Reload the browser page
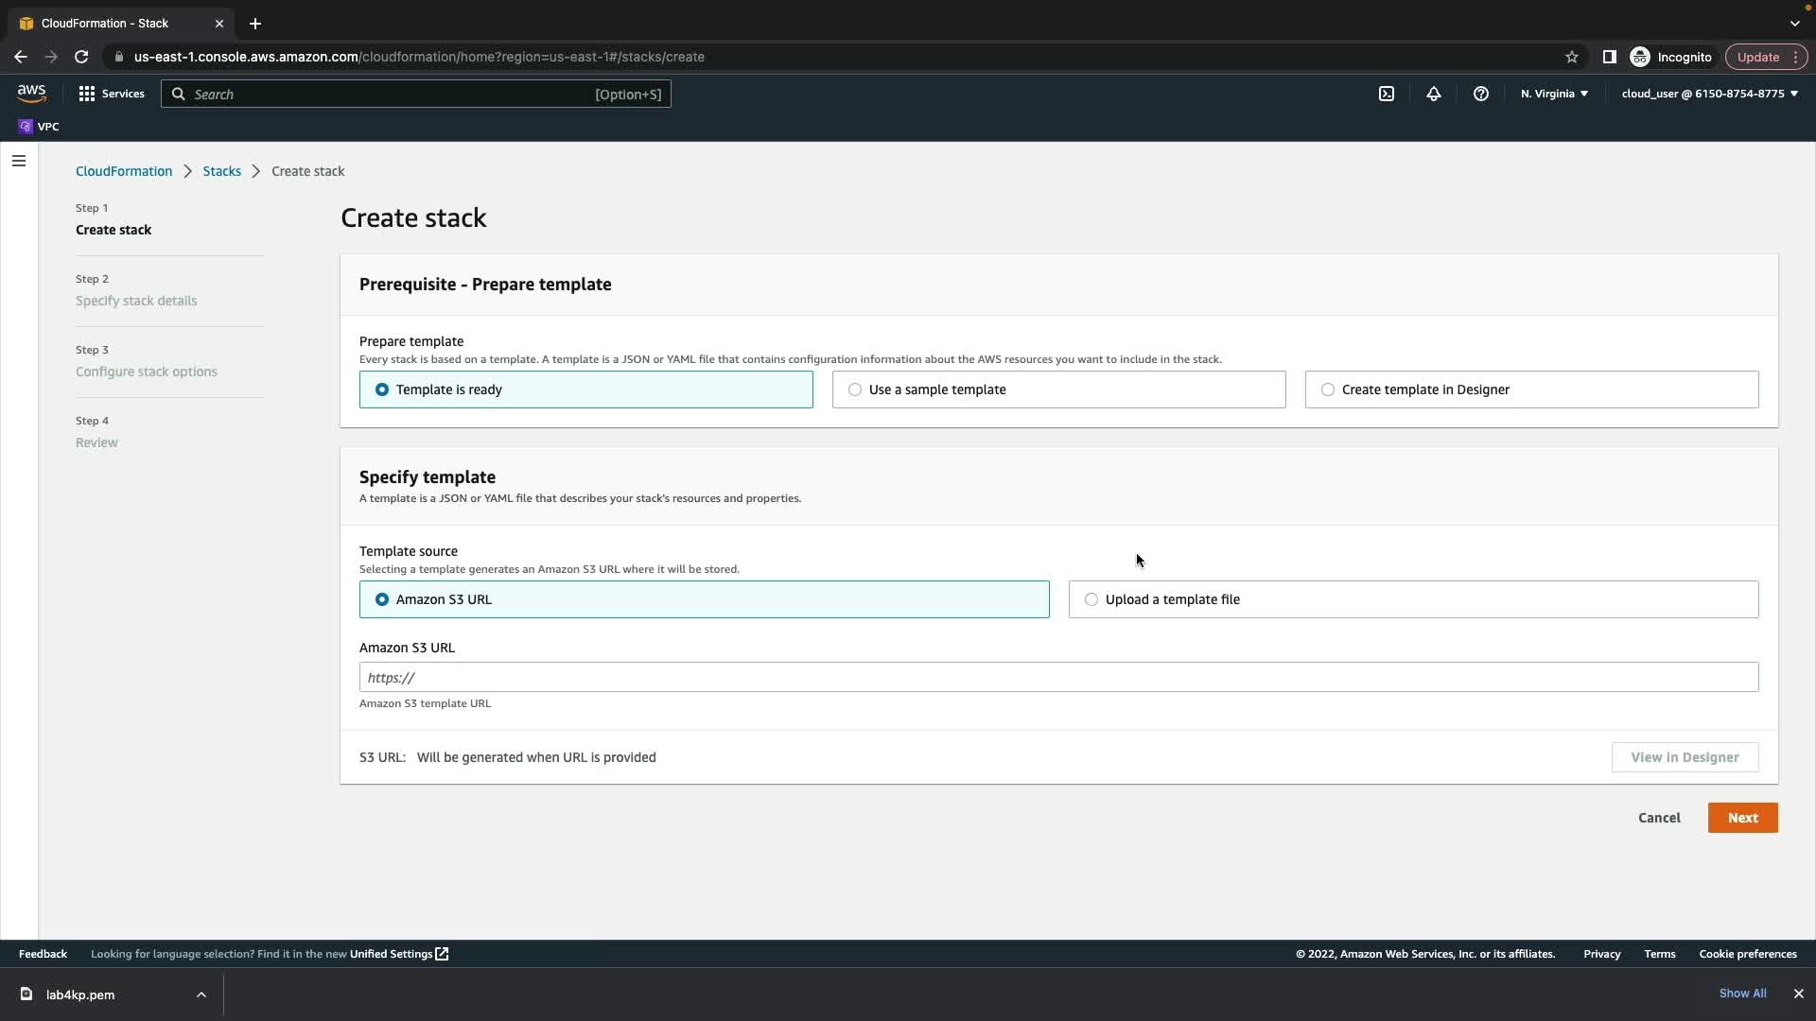Image resolution: width=1816 pixels, height=1021 pixels. [x=81, y=57]
